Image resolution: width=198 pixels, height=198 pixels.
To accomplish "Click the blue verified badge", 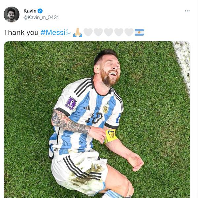I will click(40, 11).
